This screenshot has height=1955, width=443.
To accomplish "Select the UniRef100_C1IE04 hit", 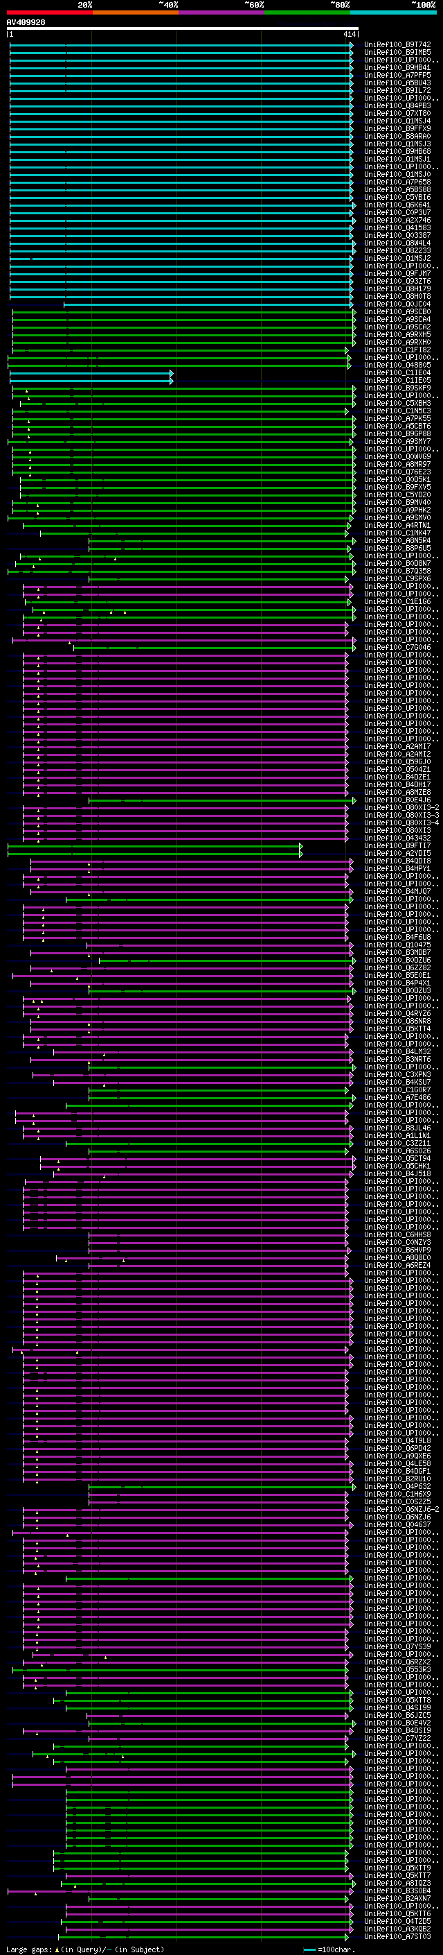I will point(397,372).
